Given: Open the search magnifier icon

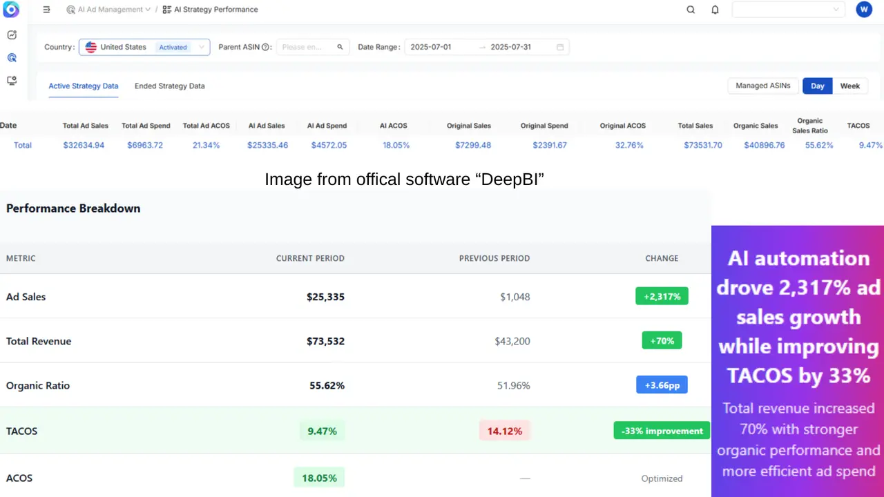Looking at the screenshot, I should point(691,10).
